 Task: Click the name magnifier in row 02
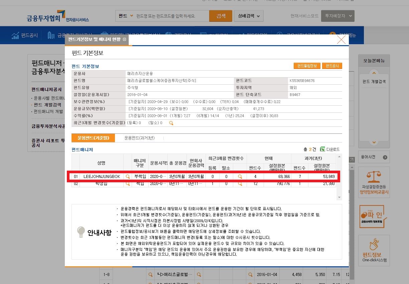[x=128, y=184]
